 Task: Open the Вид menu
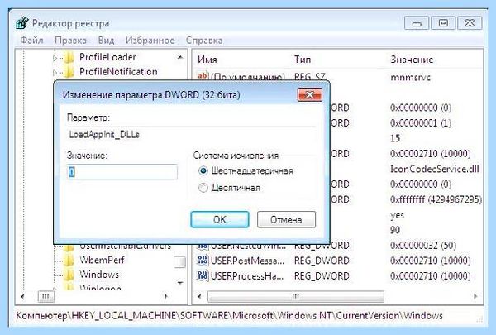coord(106,41)
